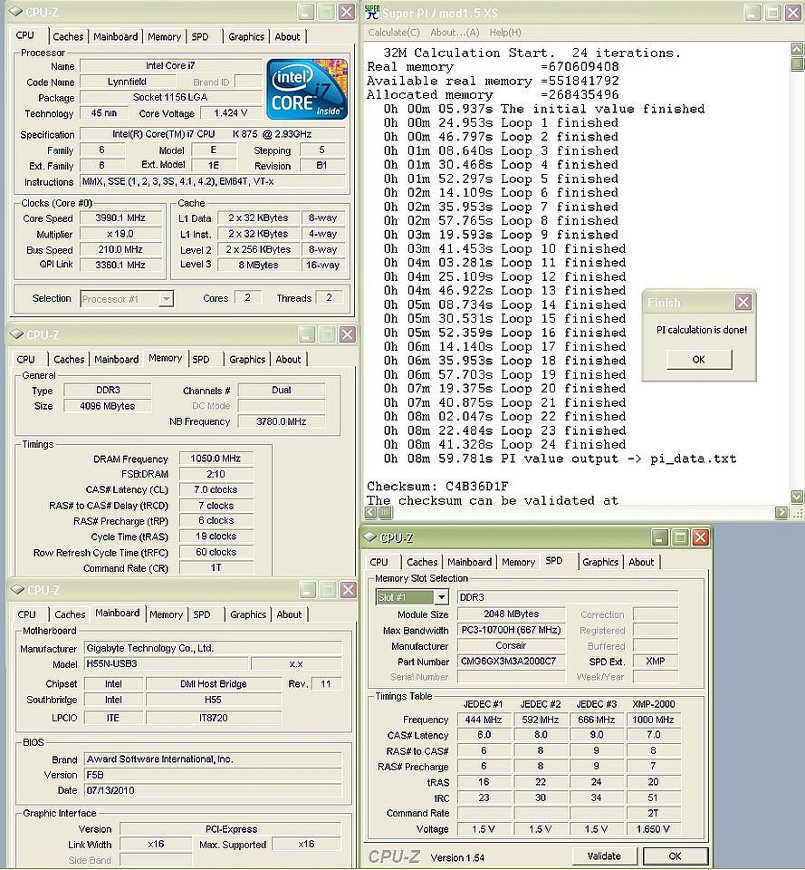Click the BIOS Date value 07/13/2010
805x870 pixels.
[x=213, y=790]
